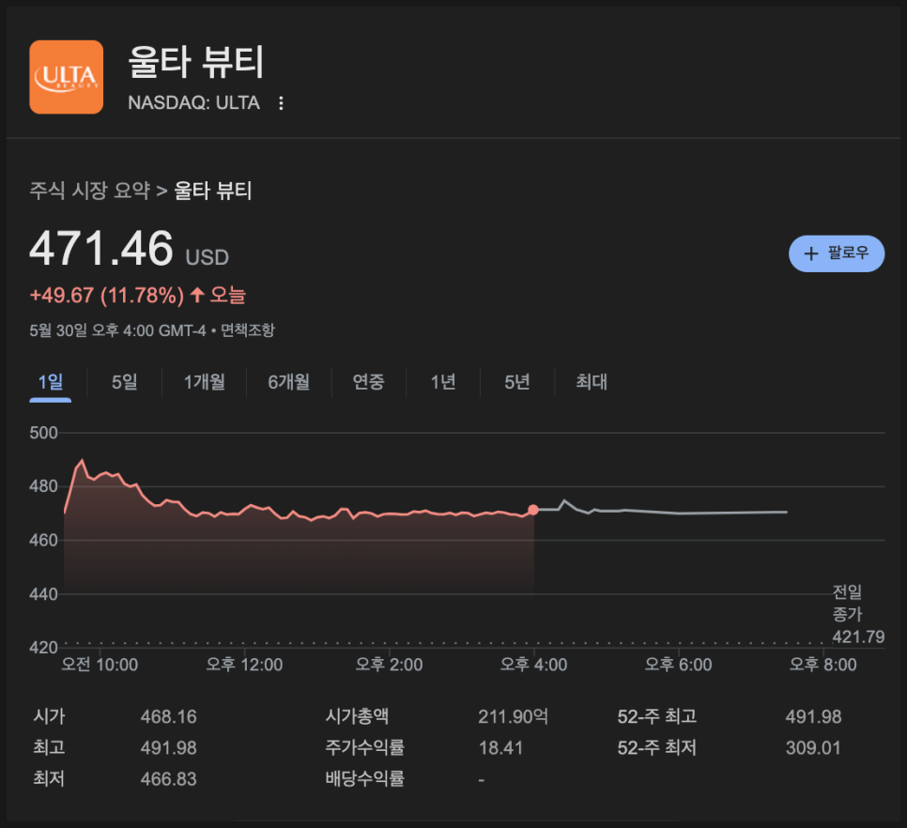
Task: Click the 5월 30일 오후 4:00 timestamp
Action: 118,330
